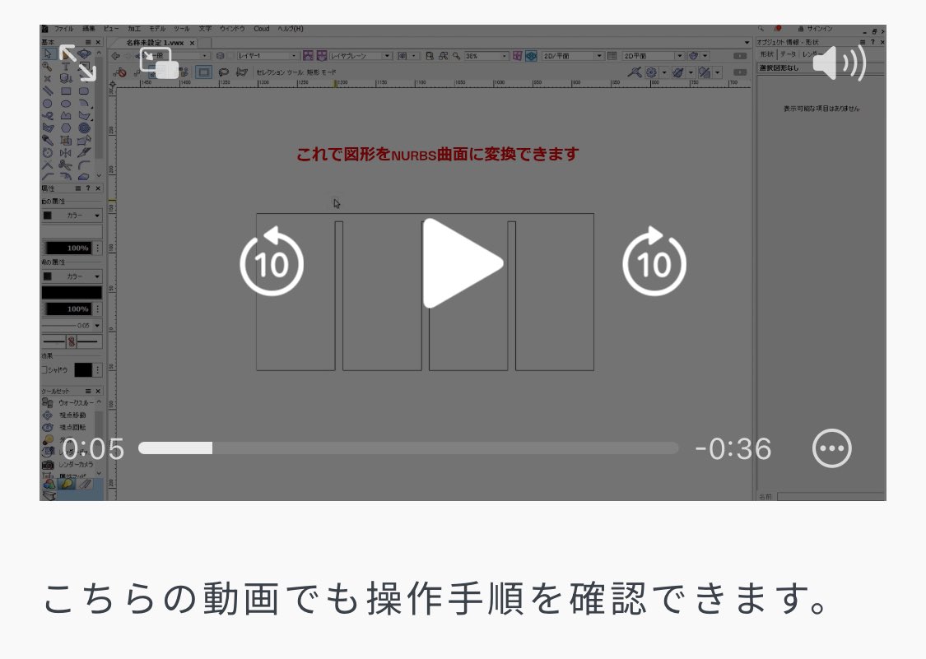926x659 pixels.
Task: Open the Cloud menu
Action: [x=262, y=28]
